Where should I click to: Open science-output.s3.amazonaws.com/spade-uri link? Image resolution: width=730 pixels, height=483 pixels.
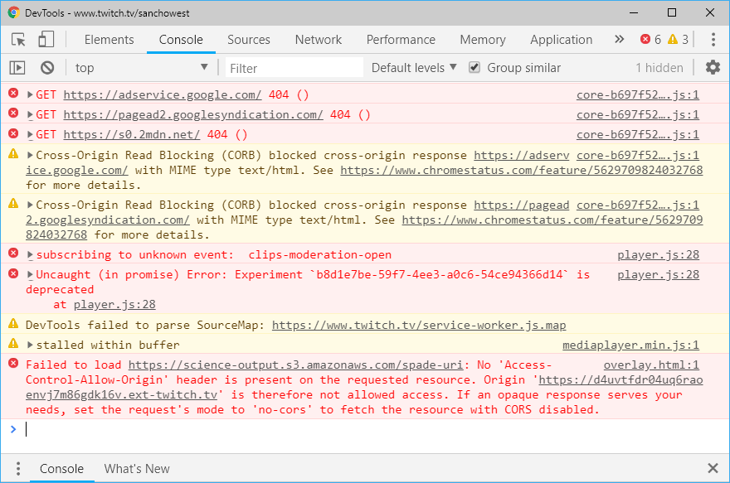click(295, 365)
